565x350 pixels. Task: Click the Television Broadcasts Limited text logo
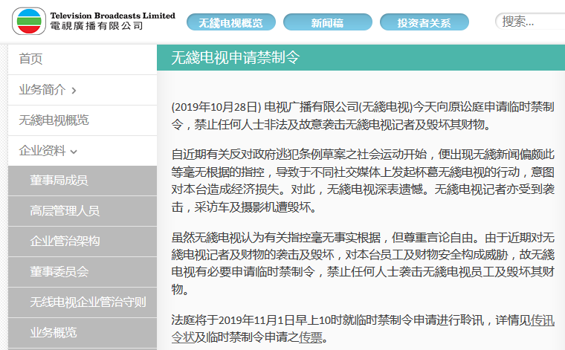[x=112, y=21]
